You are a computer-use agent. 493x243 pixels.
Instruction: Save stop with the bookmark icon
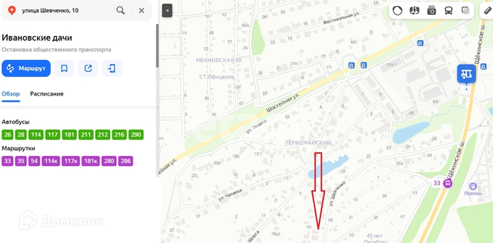[x=64, y=68]
